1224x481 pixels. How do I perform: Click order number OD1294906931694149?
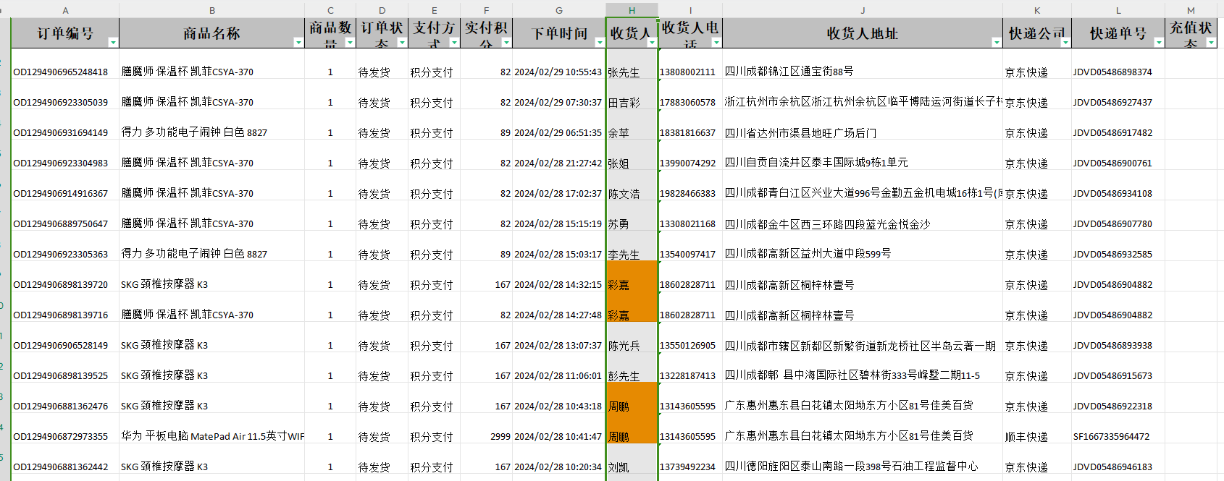click(x=60, y=133)
